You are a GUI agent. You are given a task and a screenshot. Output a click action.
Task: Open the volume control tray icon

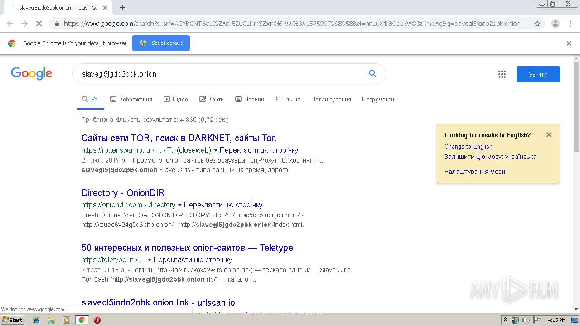point(526,320)
